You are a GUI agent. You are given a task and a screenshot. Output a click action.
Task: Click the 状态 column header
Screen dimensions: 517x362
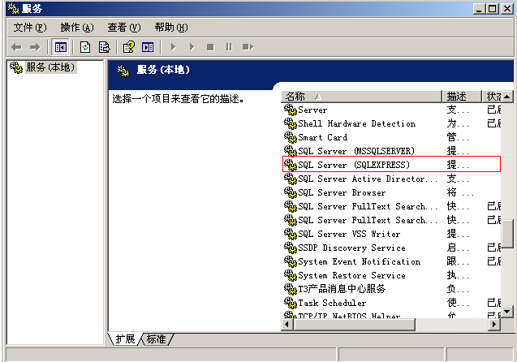tap(492, 97)
